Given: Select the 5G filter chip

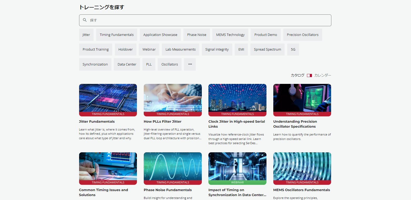Looking at the screenshot, I should (x=293, y=50).
